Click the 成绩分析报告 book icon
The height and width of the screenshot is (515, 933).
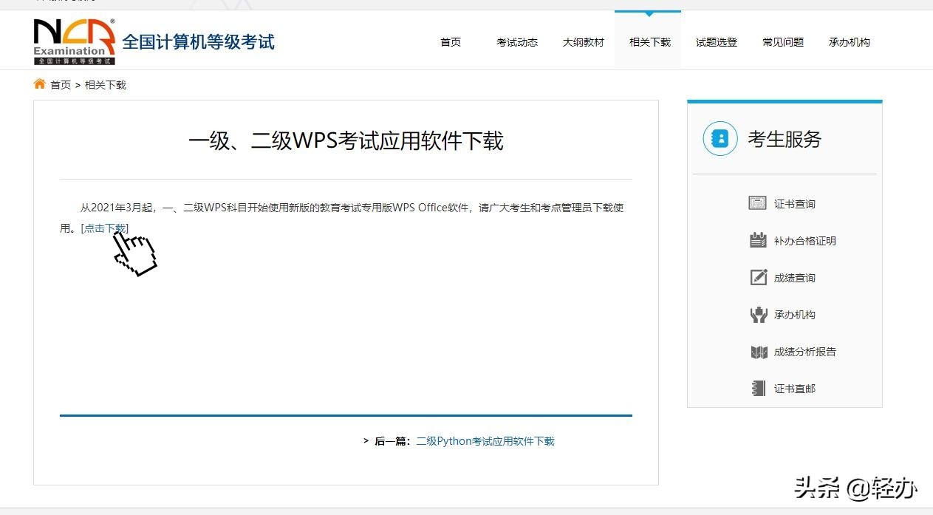(x=759, y=352)
